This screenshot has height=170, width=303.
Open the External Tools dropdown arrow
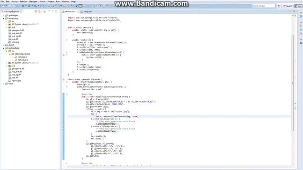(38, 6)
